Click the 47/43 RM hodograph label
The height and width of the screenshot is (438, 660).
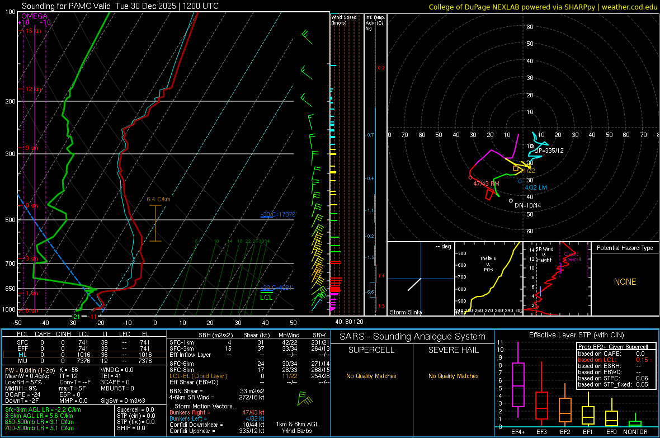[486, 183]
